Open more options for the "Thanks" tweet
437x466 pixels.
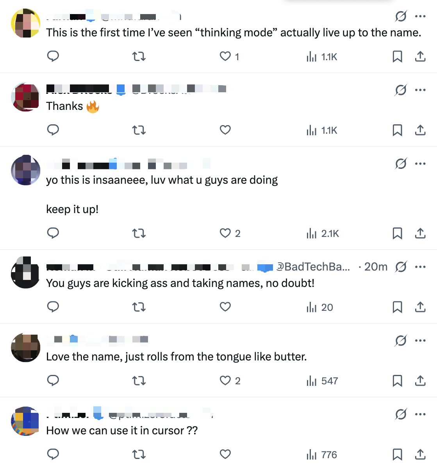pyautogui.click(x=421, y=90)
